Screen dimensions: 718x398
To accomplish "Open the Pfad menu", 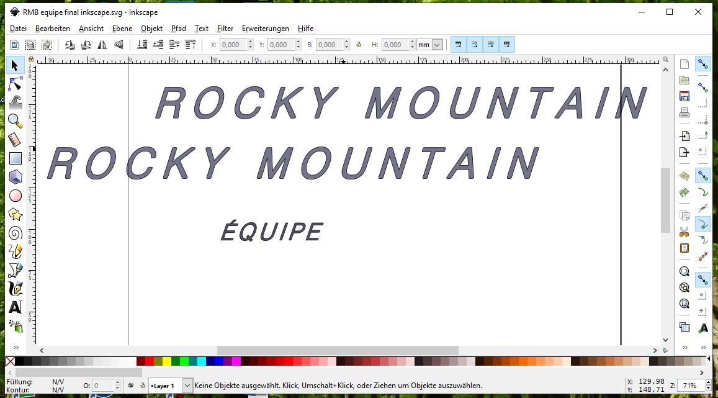I will pyautogui.click(x=178, y=29).
